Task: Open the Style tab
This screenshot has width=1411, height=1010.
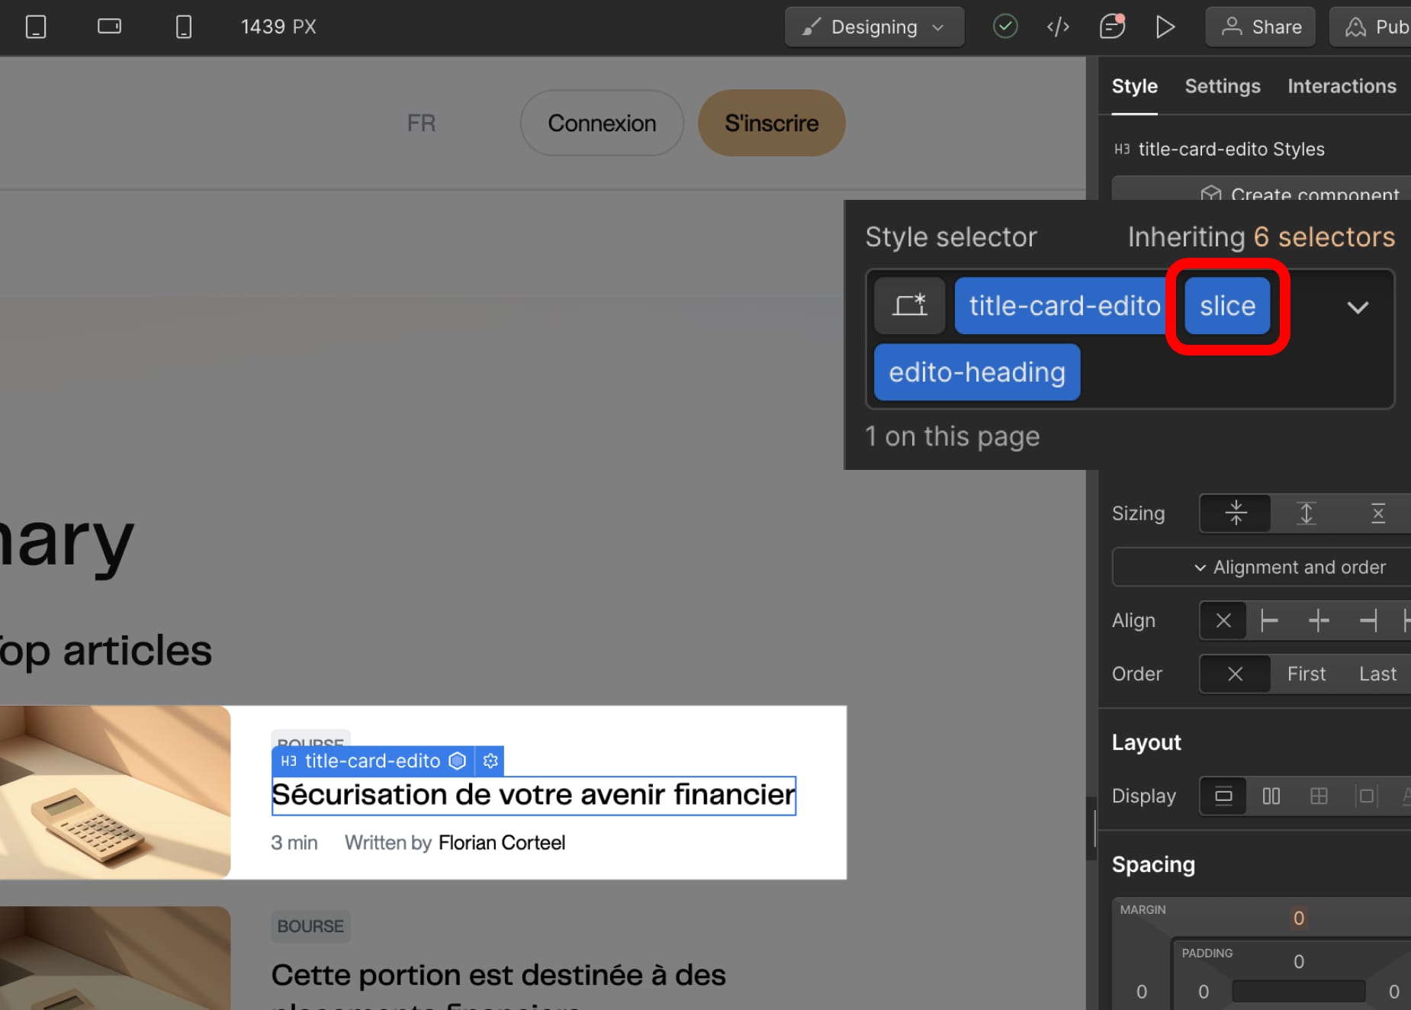Action: coord(1134,86)
